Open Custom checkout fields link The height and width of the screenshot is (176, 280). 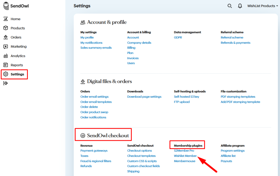click(144, 166)
